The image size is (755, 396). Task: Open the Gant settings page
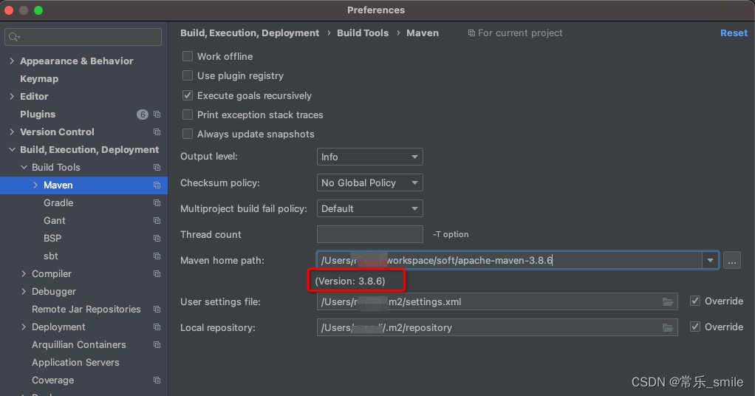pos(55,221)
